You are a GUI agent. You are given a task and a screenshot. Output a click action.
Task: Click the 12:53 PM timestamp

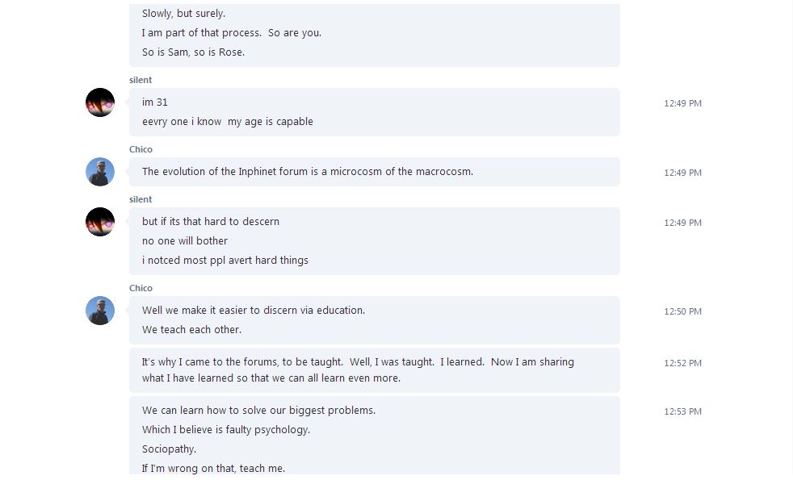682,411
